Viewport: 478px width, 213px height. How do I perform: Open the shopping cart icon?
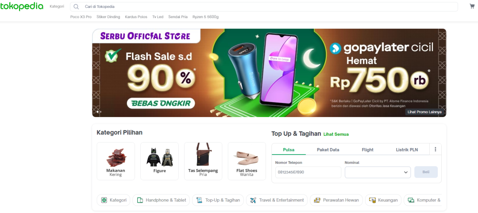472,6
